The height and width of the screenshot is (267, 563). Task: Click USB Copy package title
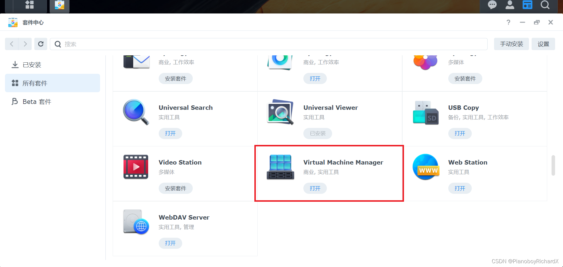pyautogui.click(x=464, y=108)
